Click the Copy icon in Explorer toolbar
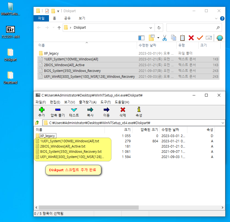The width and height of the screenshot is (230, 222). 174,38
